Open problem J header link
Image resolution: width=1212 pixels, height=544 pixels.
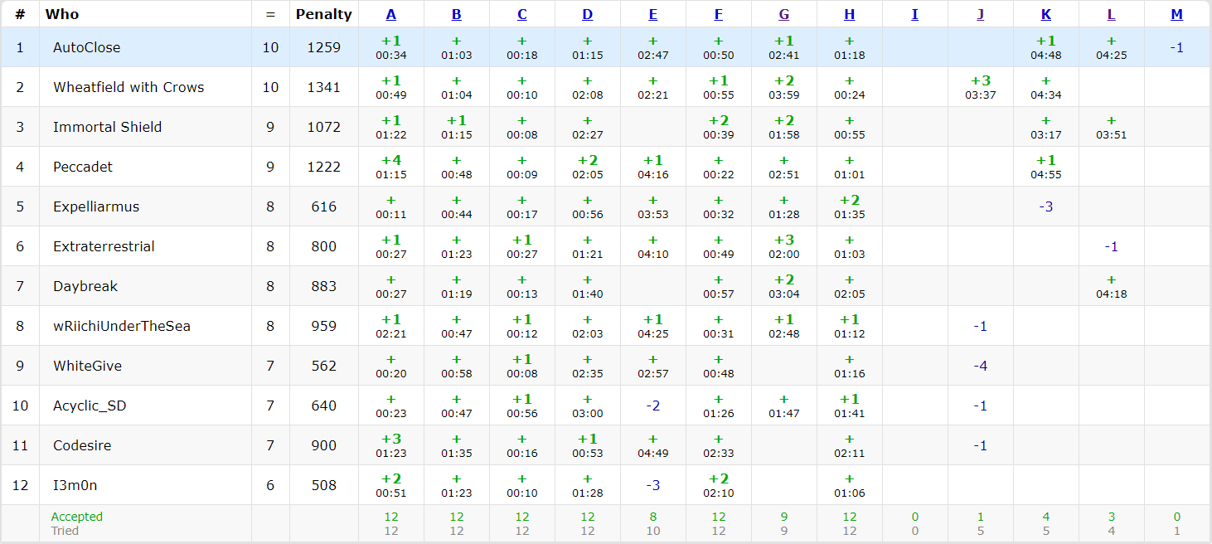pos(980,14)
